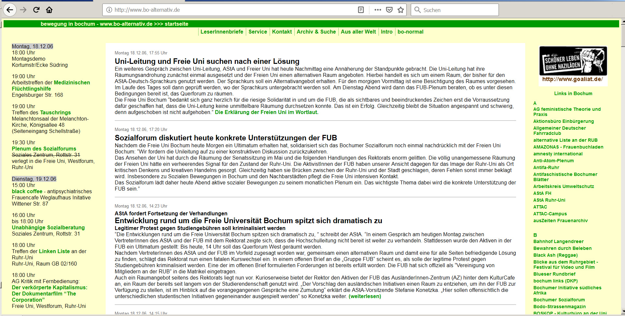The width and height of the screenshot is (625, 316).
Task: Open Medizinischen Flüchtlingshilfe link
Action: pyautogui.click(x=51, y=86)
